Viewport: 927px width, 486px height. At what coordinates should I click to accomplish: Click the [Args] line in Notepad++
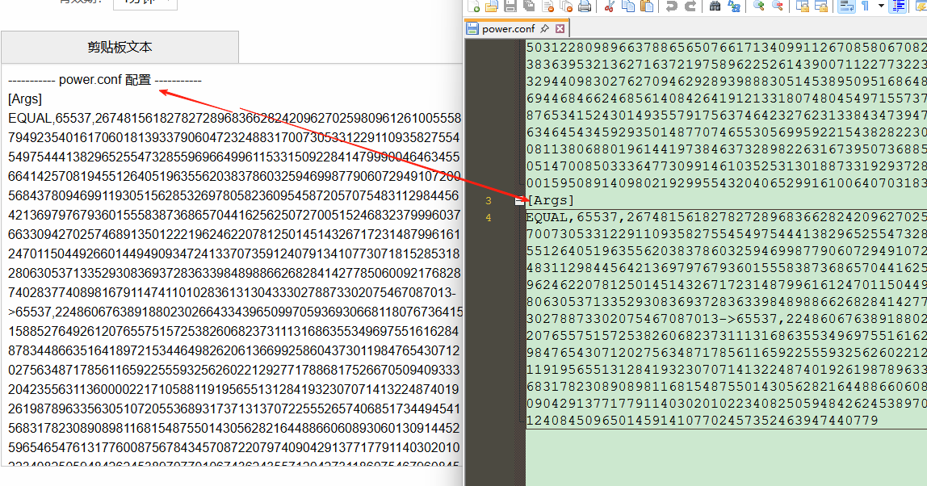pyautogui.click(x=551, y=200)
